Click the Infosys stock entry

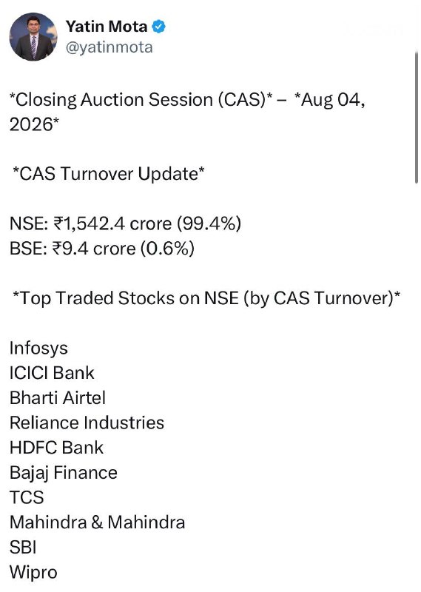(38, 348)
